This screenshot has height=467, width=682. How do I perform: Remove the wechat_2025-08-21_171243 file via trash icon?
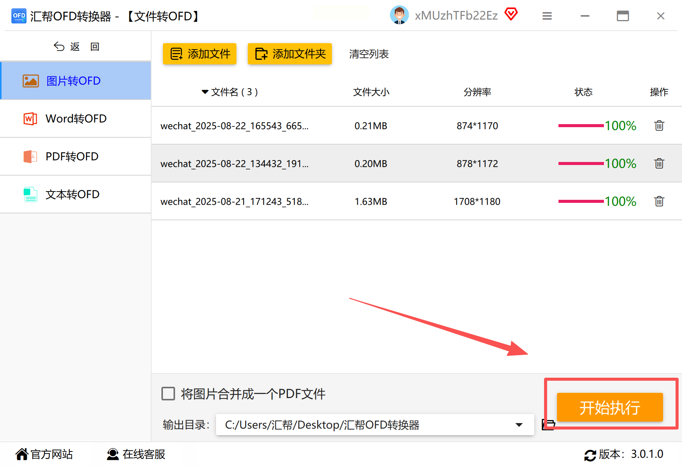(659, 201)
